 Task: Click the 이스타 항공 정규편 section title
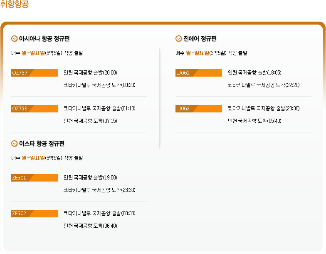pyautogui.click(x=42, y=144)
